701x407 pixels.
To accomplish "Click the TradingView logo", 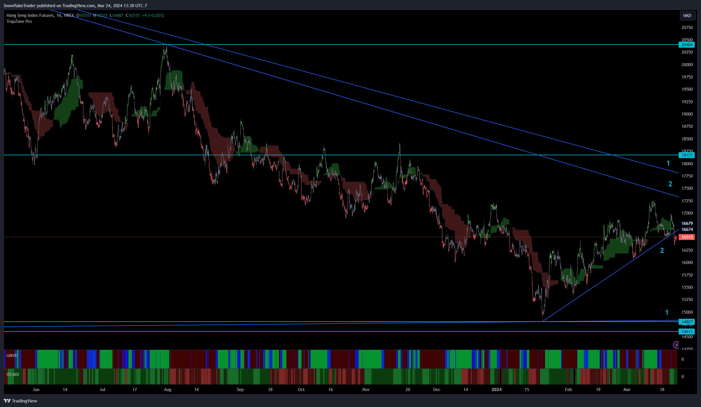I will [x=20, y=401].
